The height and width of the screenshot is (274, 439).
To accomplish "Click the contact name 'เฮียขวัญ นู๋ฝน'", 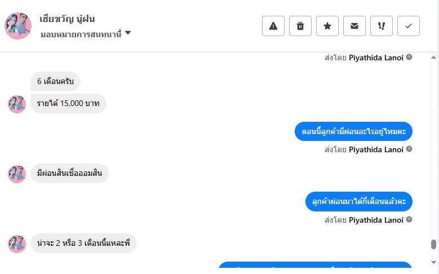I will point(68,19).
